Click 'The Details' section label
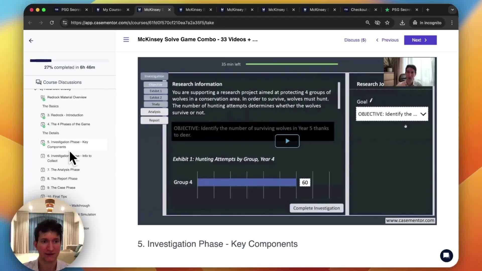 coord(51,133)
